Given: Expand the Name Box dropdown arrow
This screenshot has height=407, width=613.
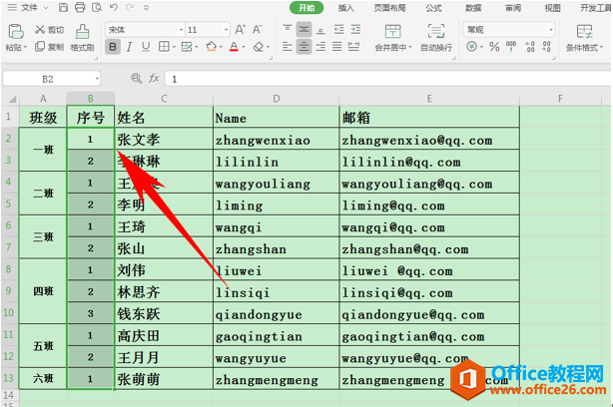Looking at the screenshot, I should (x=97, y=79).
